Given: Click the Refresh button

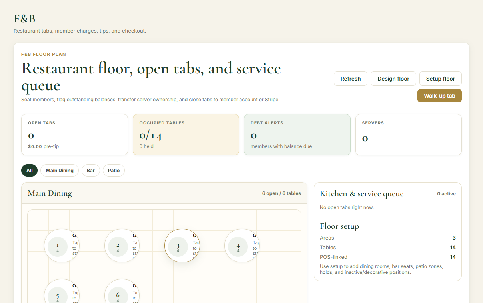Looking at the screenshot, I should coord(351,79).
